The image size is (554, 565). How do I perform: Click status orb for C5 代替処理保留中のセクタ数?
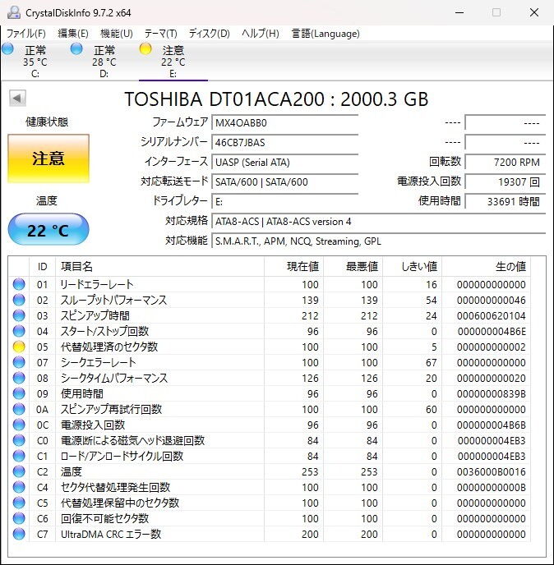[x=19, y=503]
